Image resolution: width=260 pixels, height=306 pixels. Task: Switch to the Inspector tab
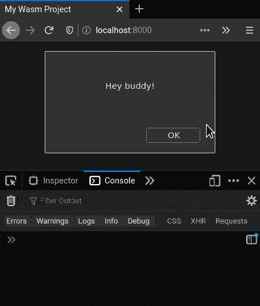(53, 181)
